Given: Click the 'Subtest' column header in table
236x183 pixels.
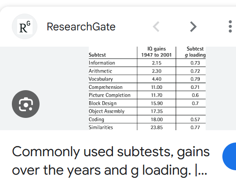Looking at the screenshot, I should 97,55.
